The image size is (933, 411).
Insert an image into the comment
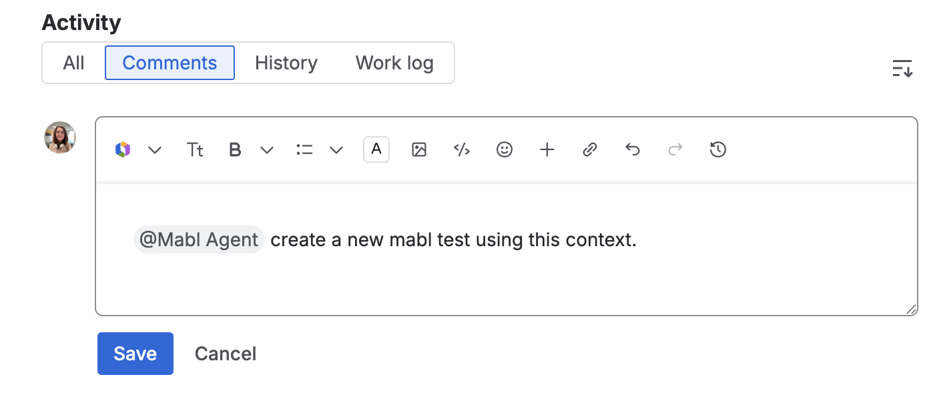pyautogui.click(x=419, y=149)
